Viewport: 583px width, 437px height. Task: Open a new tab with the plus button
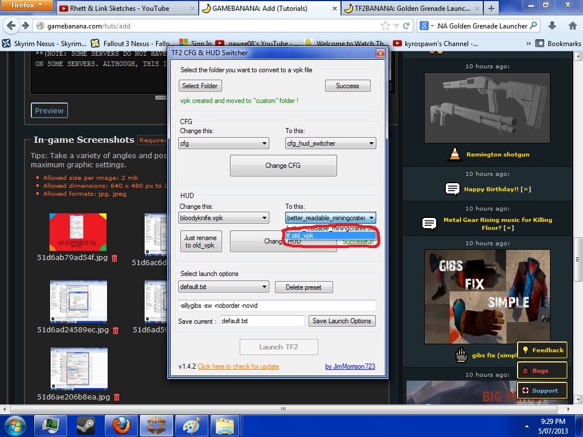click(x=491, y=8)
